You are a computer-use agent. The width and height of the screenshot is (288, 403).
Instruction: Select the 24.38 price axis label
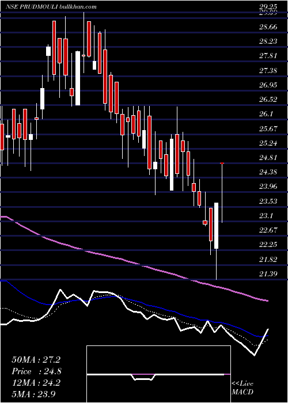coord(268,172)
